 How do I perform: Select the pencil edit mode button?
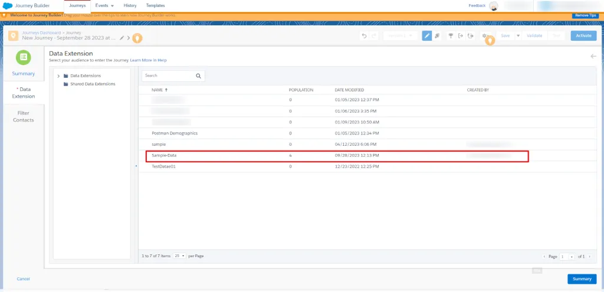[x=427, y=36]
